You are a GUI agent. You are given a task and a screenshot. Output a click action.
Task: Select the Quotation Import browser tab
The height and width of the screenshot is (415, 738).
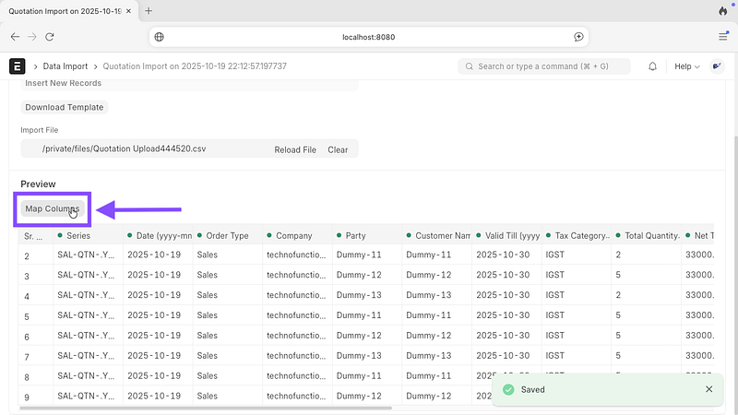[65, 11]
